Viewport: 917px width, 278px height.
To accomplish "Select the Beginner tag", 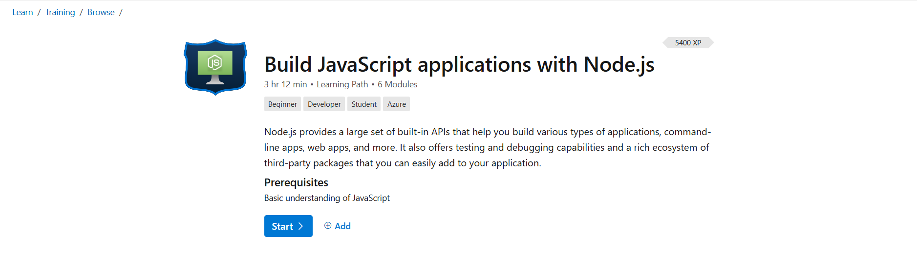I will pyautogui.click(x=282, y=104).
